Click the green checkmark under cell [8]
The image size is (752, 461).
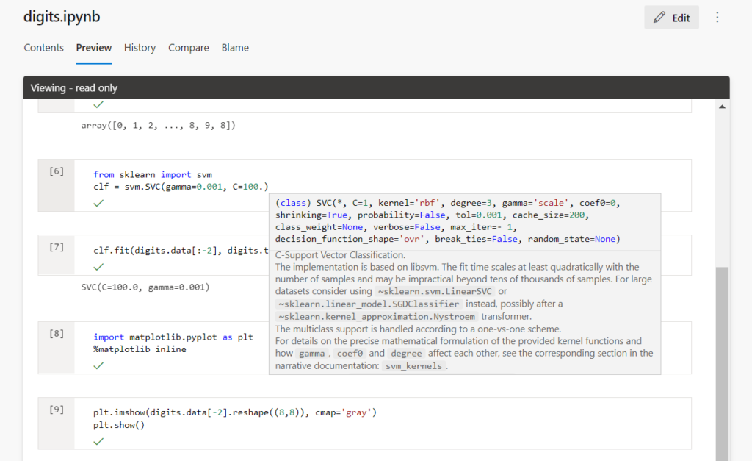98,365
